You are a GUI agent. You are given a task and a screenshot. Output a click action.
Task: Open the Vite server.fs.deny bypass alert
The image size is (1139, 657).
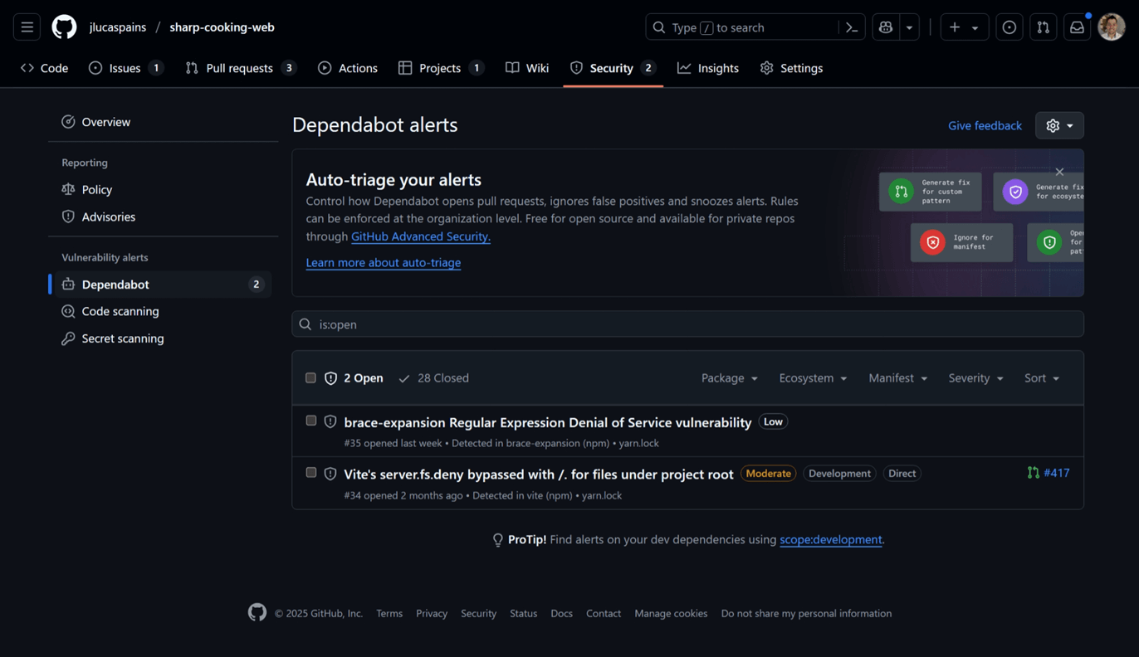(539, 474)
